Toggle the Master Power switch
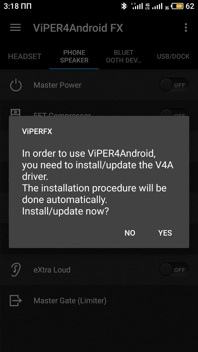The image size is (198, 352). [x=174, y=85]
